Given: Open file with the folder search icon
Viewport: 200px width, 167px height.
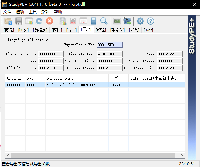Looking at the screenshot, I should pos(8,21).
